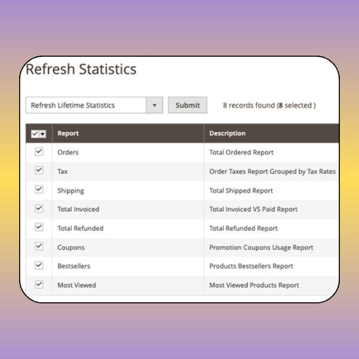Image resolution: width=359 pixels, height=359 pixels.
Task: Toggle the header select-all checkbox
Action: tap(35, 133)
